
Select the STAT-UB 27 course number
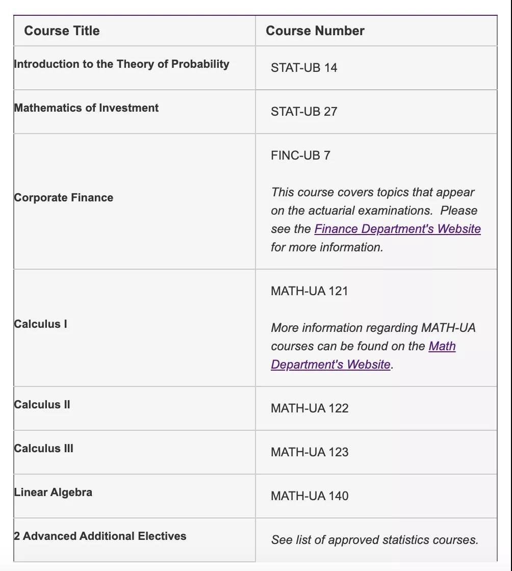[304, 112]
